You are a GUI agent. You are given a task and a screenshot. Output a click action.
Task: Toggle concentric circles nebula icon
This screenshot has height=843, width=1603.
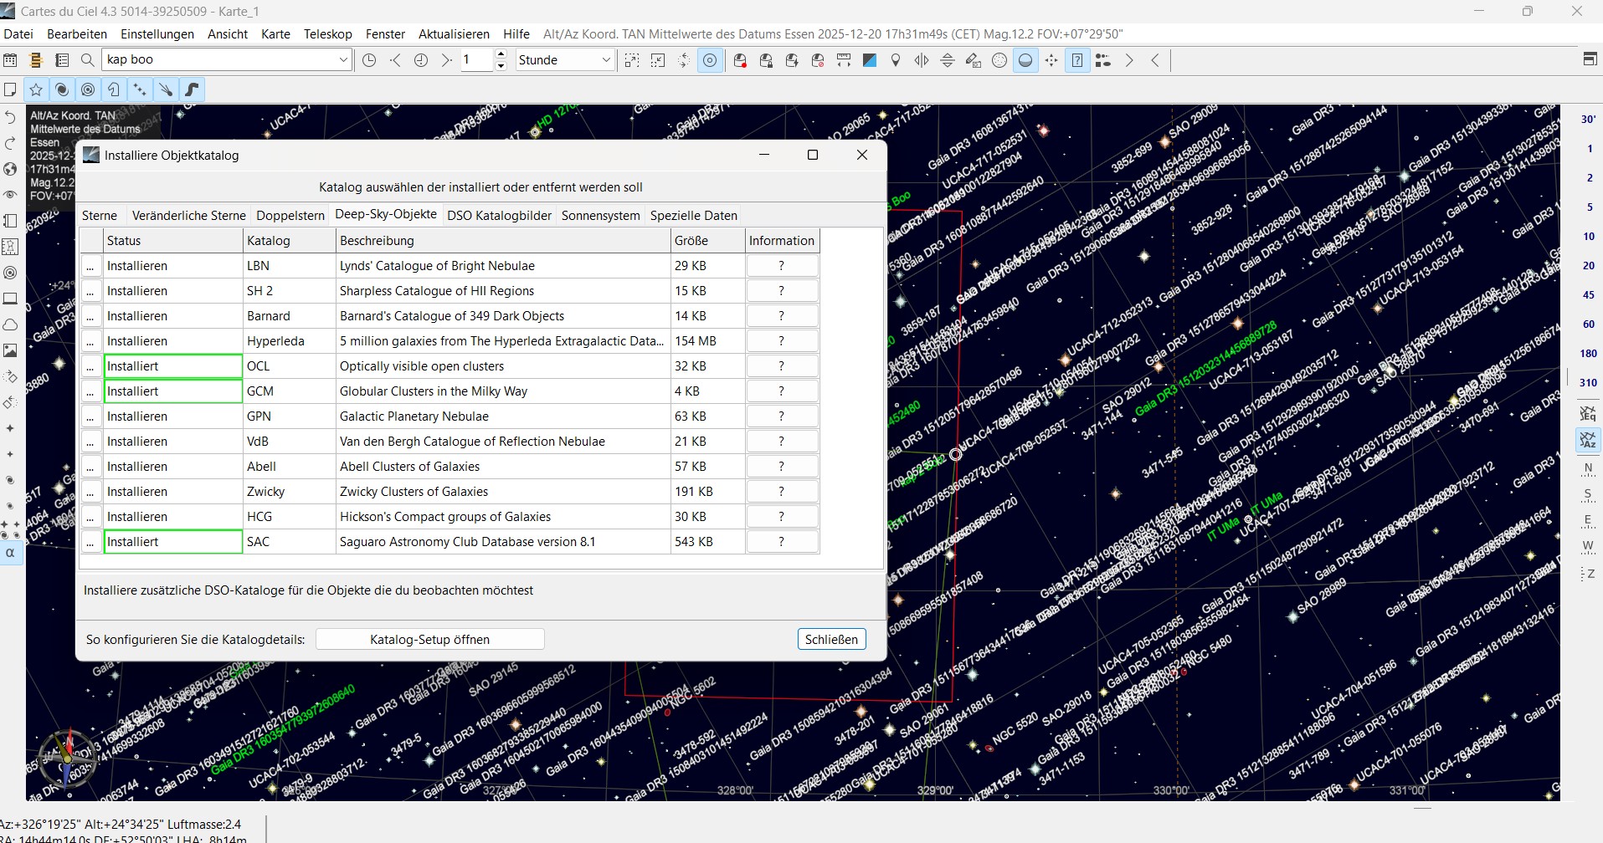click(x=88, y=89)
